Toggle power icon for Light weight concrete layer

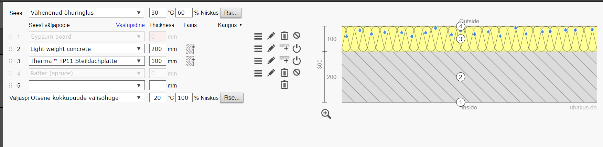[x=297, y=49]
